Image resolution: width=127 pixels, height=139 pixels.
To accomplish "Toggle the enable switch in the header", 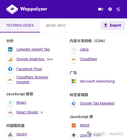I will (x=101, y=9).
